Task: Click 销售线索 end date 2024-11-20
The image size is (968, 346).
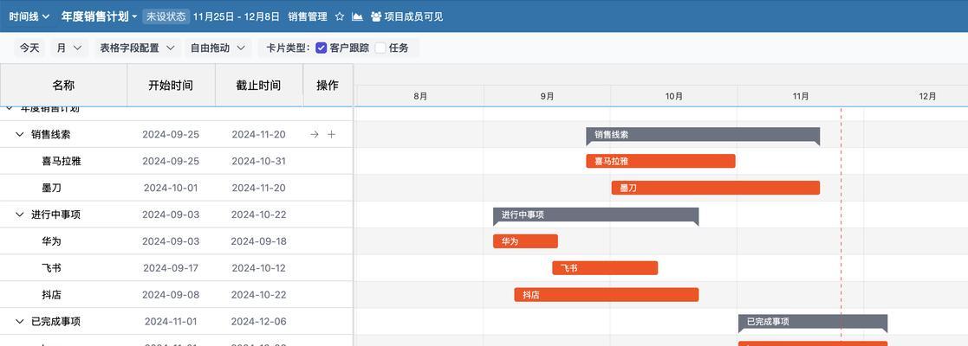Action: pyautogui.click(x=258, y=134)
